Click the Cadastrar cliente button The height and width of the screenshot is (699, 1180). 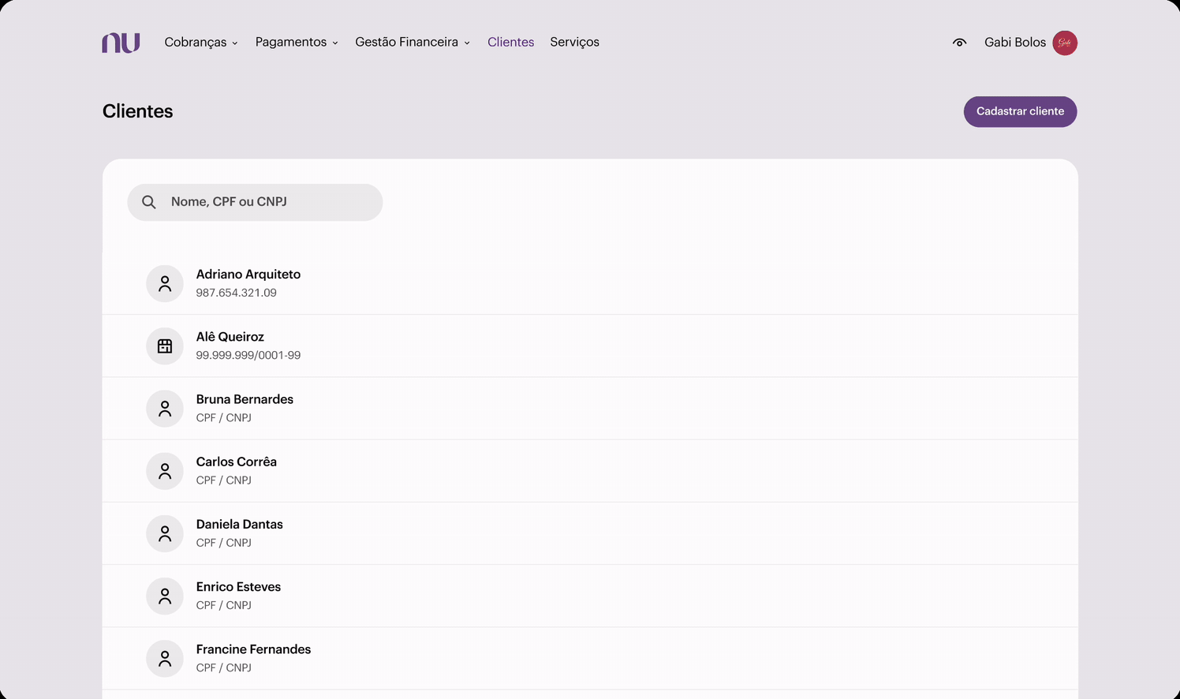[1020, 111]
